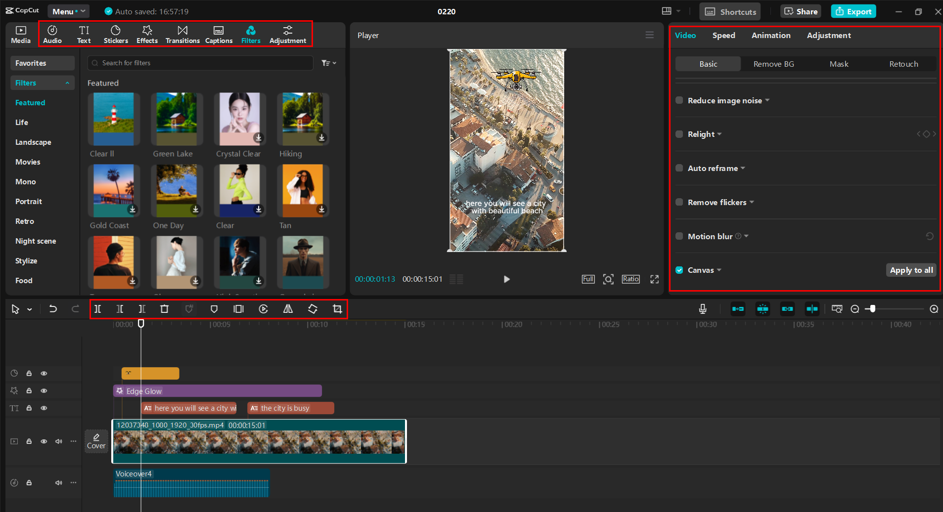Image resolution: width=943 pixels, height=512 pixels.
Task: Open the Menu dropdown
Action: point(68,11)
